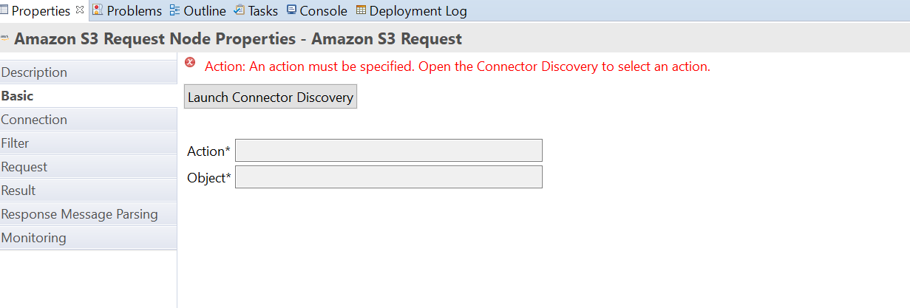Click the AWS icon in properties title

(5, 38)
